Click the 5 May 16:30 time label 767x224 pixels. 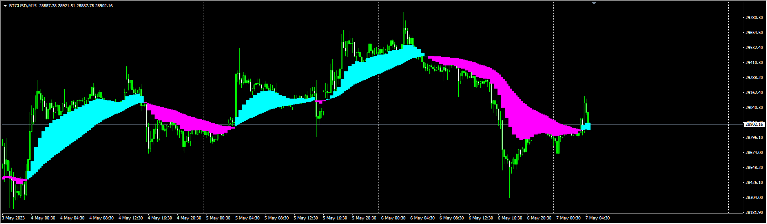tap(335, 218)
